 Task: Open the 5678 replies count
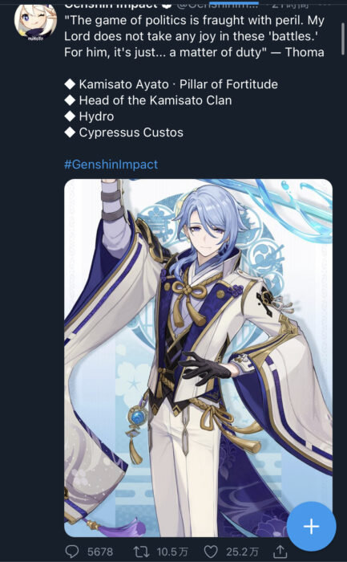[100, 552]
